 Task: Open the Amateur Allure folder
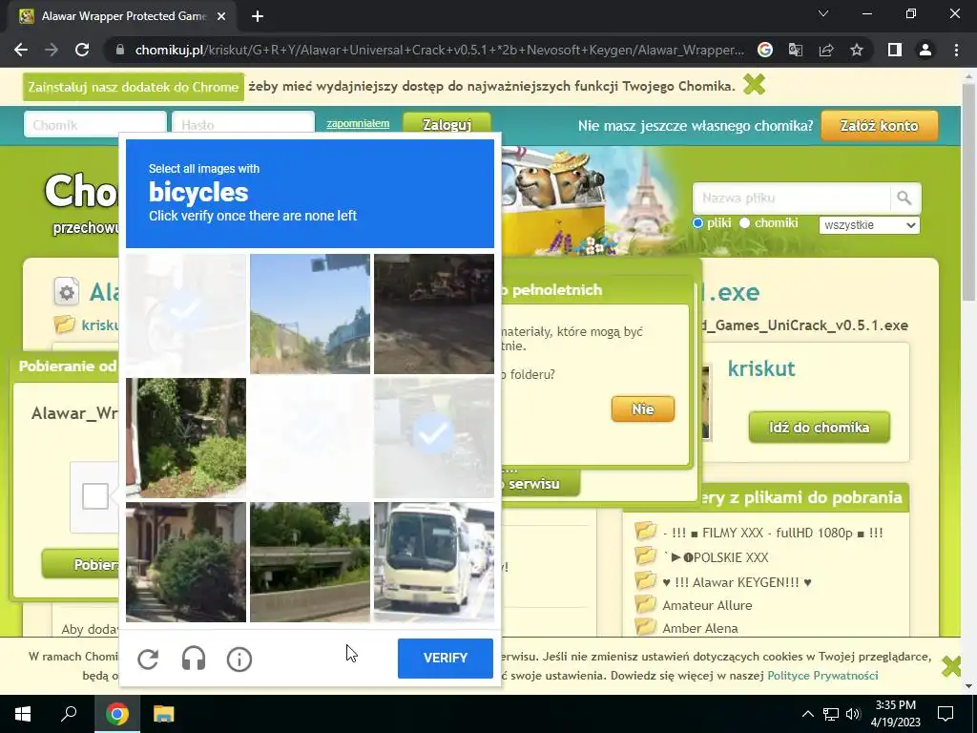click(x=707, y=605)
